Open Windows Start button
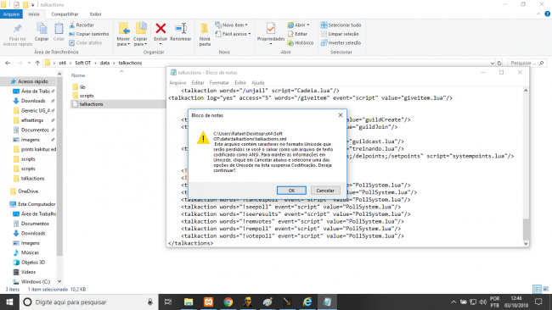This screenshot has height=310, width=552. [9, 302]
